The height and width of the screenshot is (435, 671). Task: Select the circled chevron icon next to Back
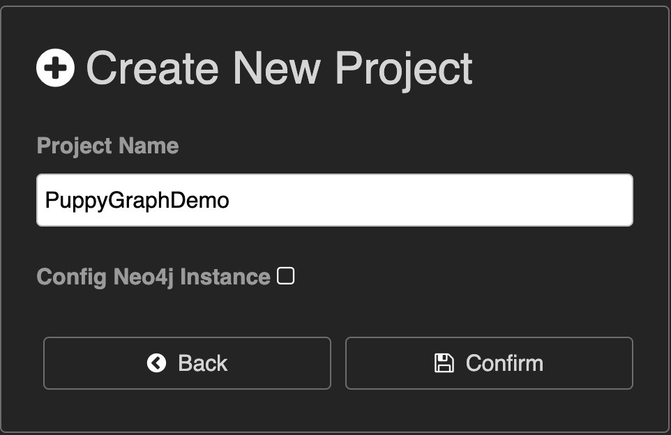pyautogui.click(x=157, y=363)
